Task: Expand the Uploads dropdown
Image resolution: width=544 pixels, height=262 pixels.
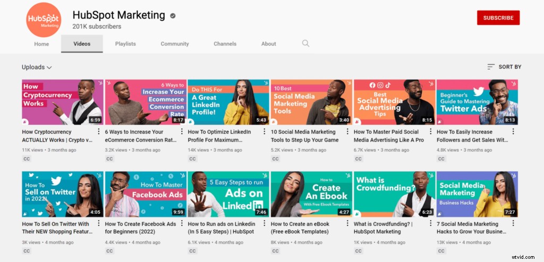Action: point(37,67)
